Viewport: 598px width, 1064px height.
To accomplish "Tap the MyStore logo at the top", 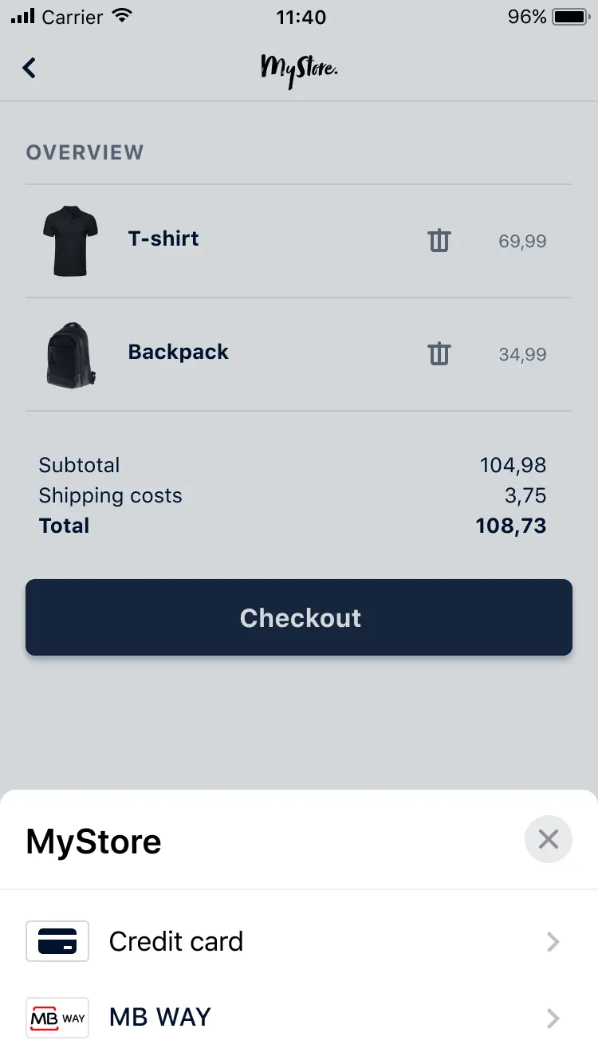I will (299, 68).
